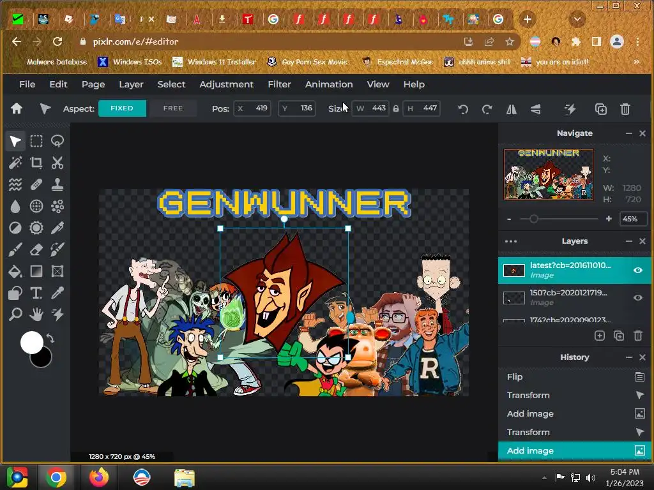Toggle the size proportion lock
Viewport: 654px width, 490px height.
(396, 108)
